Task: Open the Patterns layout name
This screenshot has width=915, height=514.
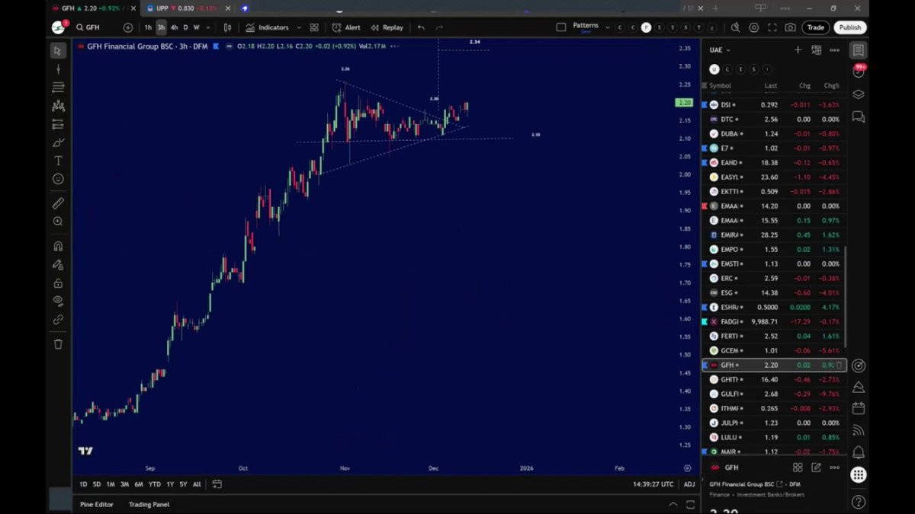Action: [586, 27]
